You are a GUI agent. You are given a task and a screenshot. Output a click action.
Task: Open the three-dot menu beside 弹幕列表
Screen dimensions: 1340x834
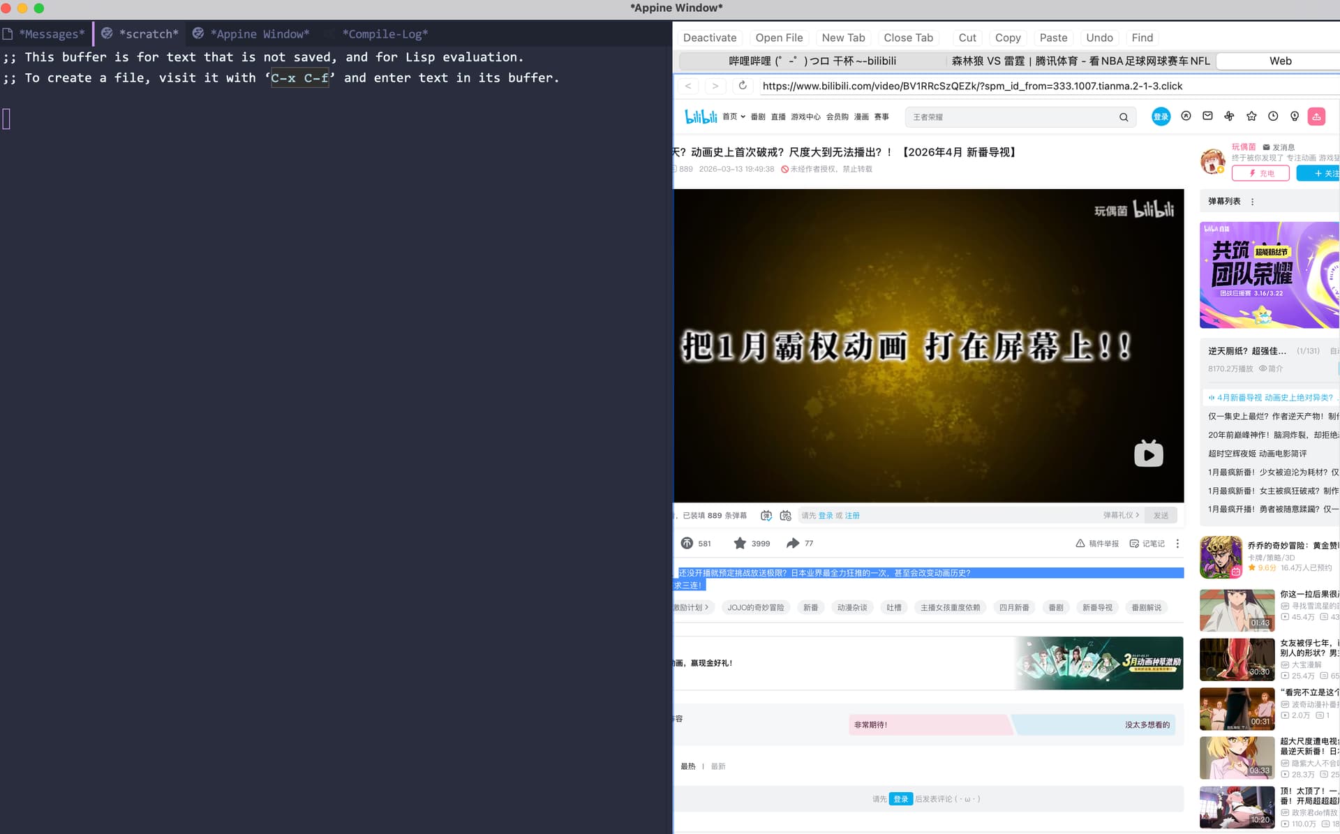[1252, 201]
